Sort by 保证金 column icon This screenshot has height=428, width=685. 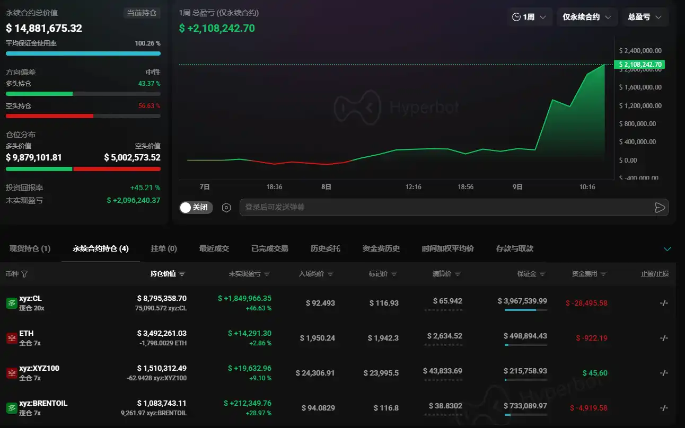pyautogui.click(x=542, y=274)
